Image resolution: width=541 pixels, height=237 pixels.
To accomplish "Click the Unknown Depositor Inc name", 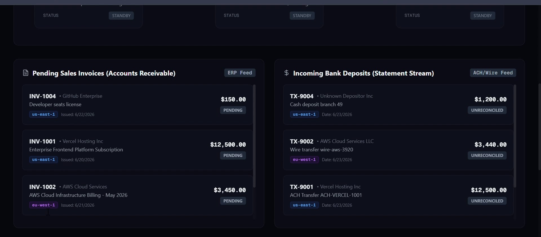I will (347, 96).
